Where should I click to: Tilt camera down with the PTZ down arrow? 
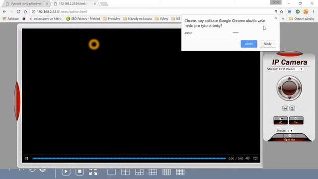pyautogui.click(x=289, y=98)
